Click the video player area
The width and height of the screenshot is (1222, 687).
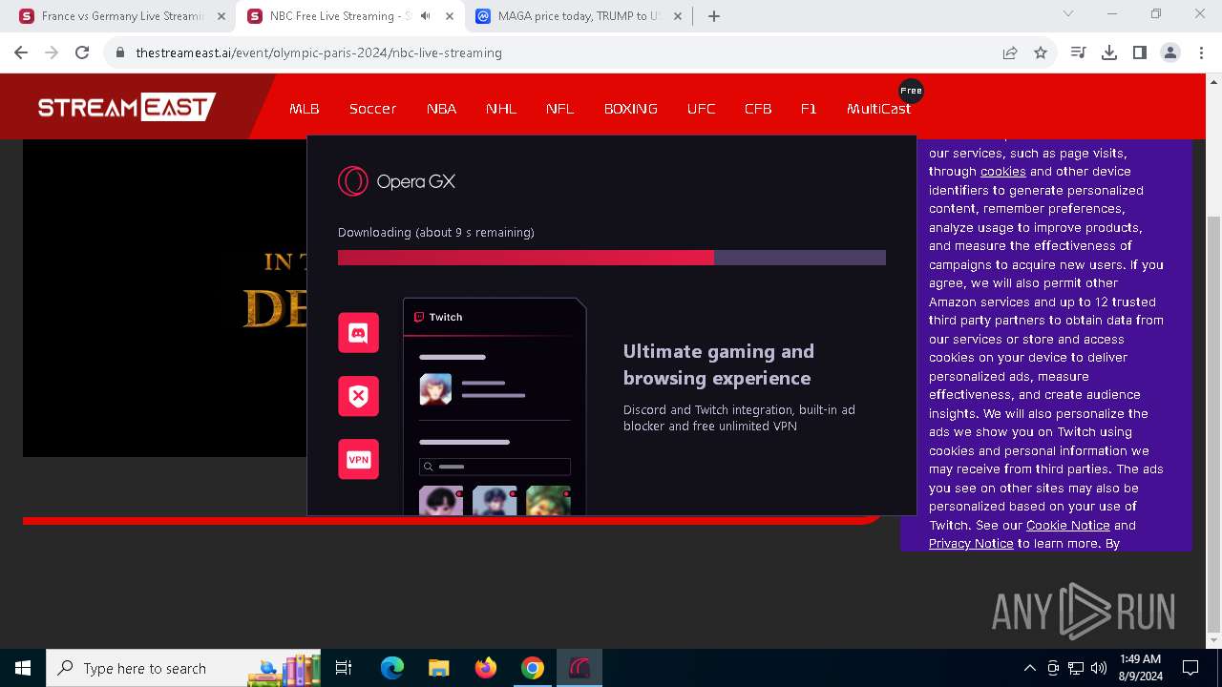click(164, 298)
